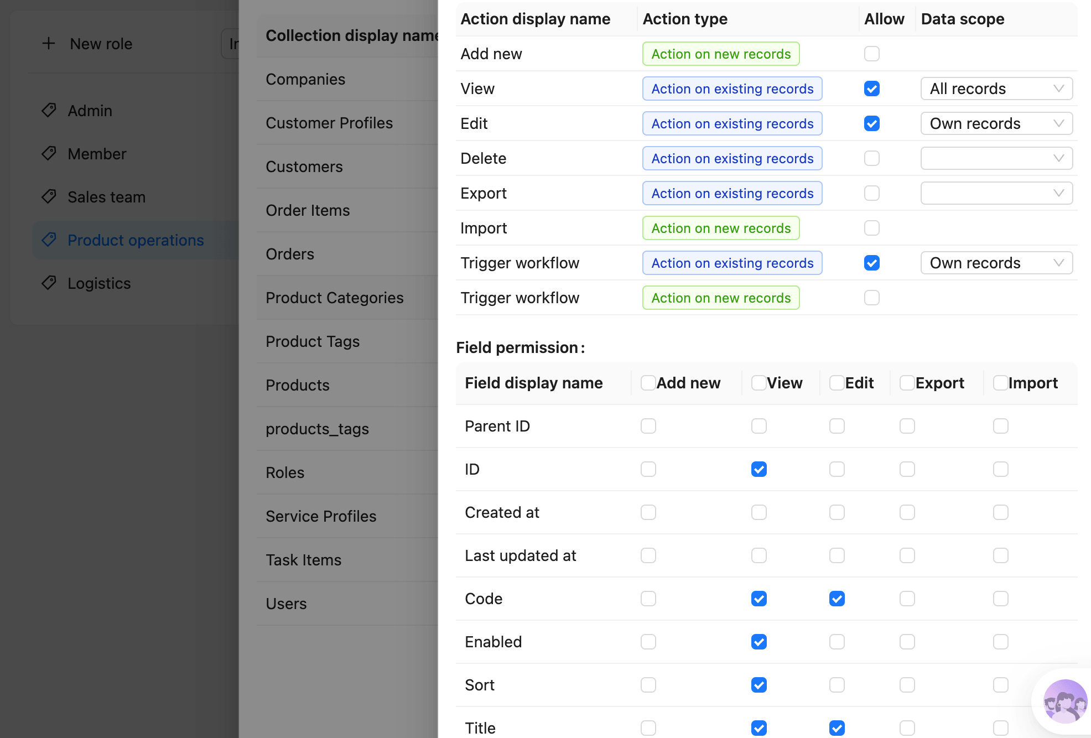Image resolution: width=1091 pixels, height=738 pixels.
Task: Select the Member role in the sidebar
Action: [x=97, y=153]
